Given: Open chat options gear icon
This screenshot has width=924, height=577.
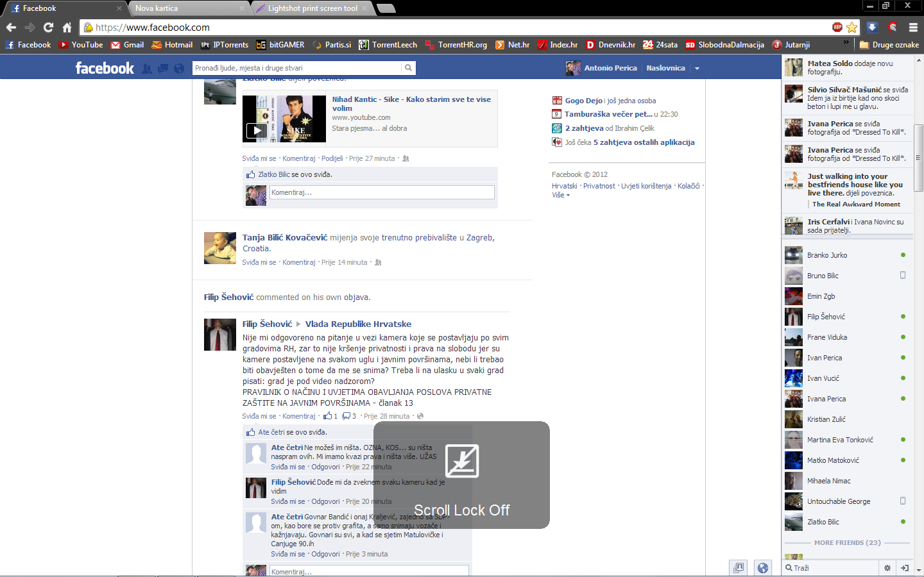Looking at the screenshot, I should [x=887, y=568].
